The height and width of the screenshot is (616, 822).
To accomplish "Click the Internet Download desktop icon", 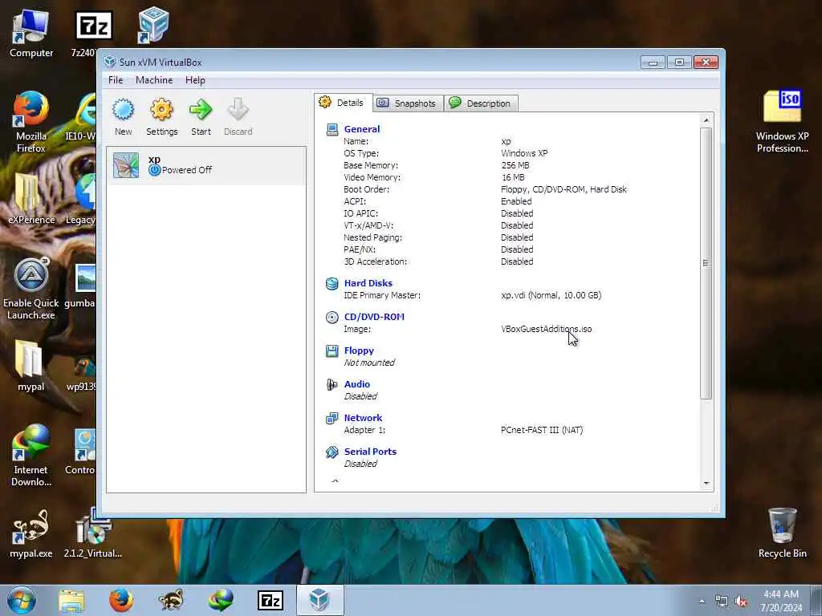I will click(31, 456).
